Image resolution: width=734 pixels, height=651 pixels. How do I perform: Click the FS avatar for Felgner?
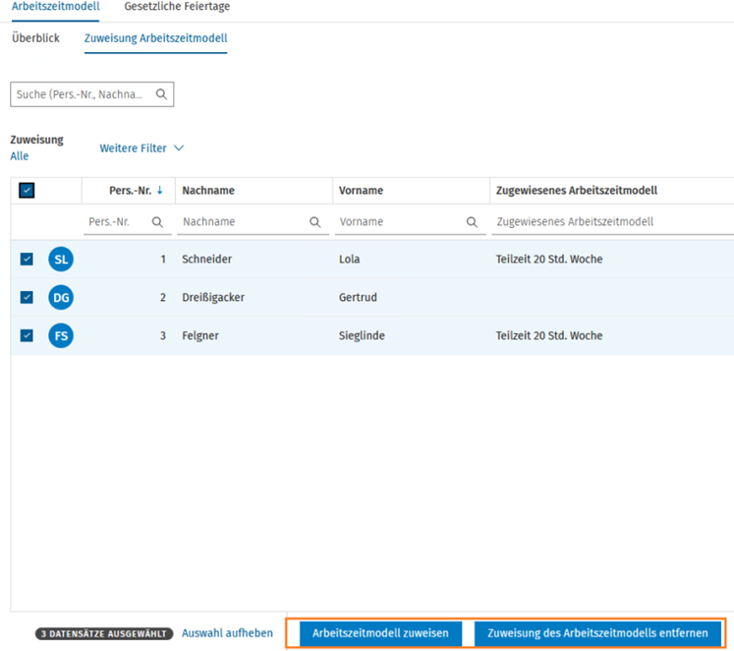pyautogui.click(x=61, y=335)
